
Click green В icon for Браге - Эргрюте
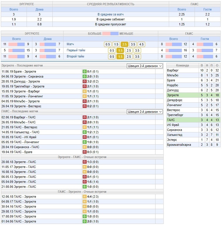(x=84, y=71)
